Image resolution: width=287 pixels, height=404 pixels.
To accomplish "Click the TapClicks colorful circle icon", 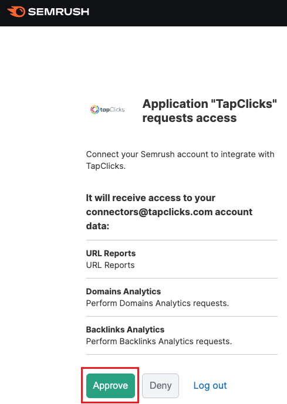I will tap(94, 110).
